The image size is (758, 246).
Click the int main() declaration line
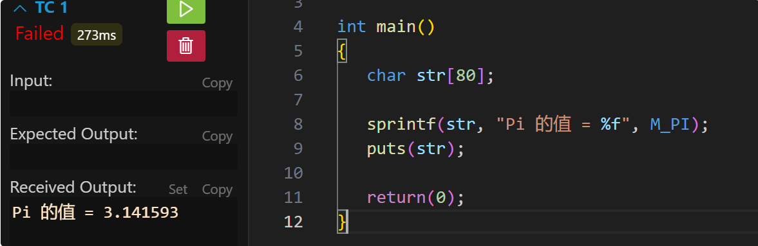tap(386, 26)
